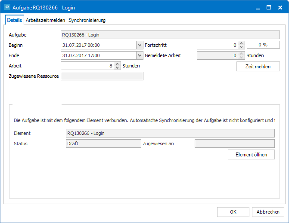Decrease the Arbeit hours with down arrow
Viewport: 289px width, 223px height.
pos(118,68)
